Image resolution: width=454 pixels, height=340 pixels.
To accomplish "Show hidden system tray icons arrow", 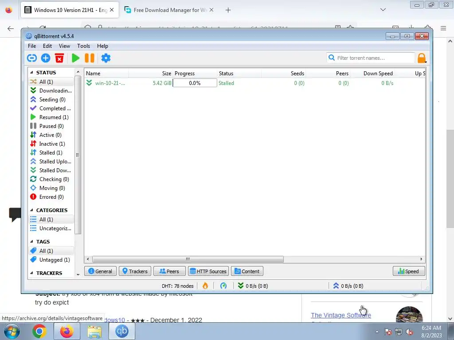I will 377,332.
